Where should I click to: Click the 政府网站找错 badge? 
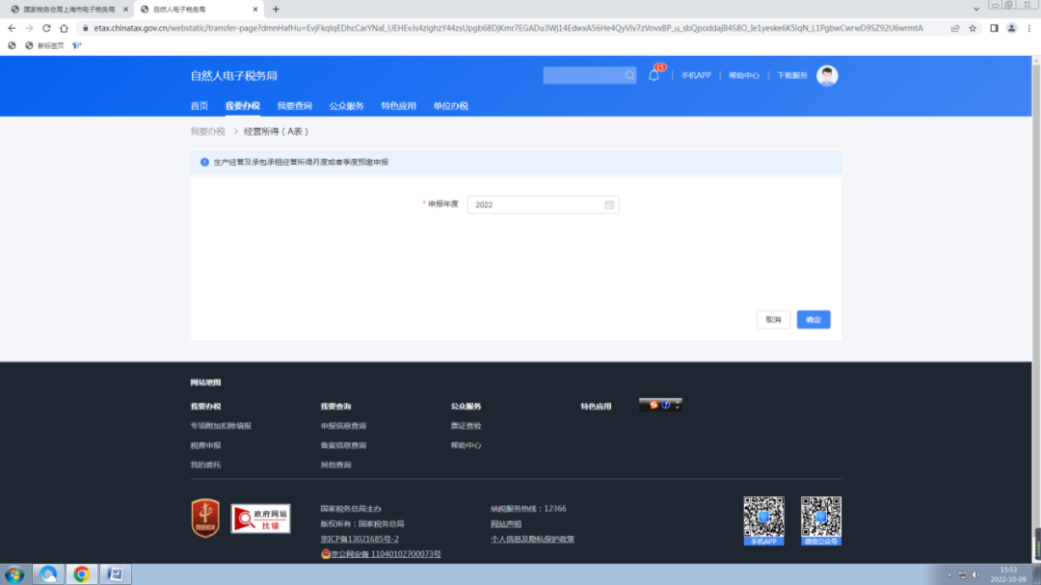pos(260,519)
